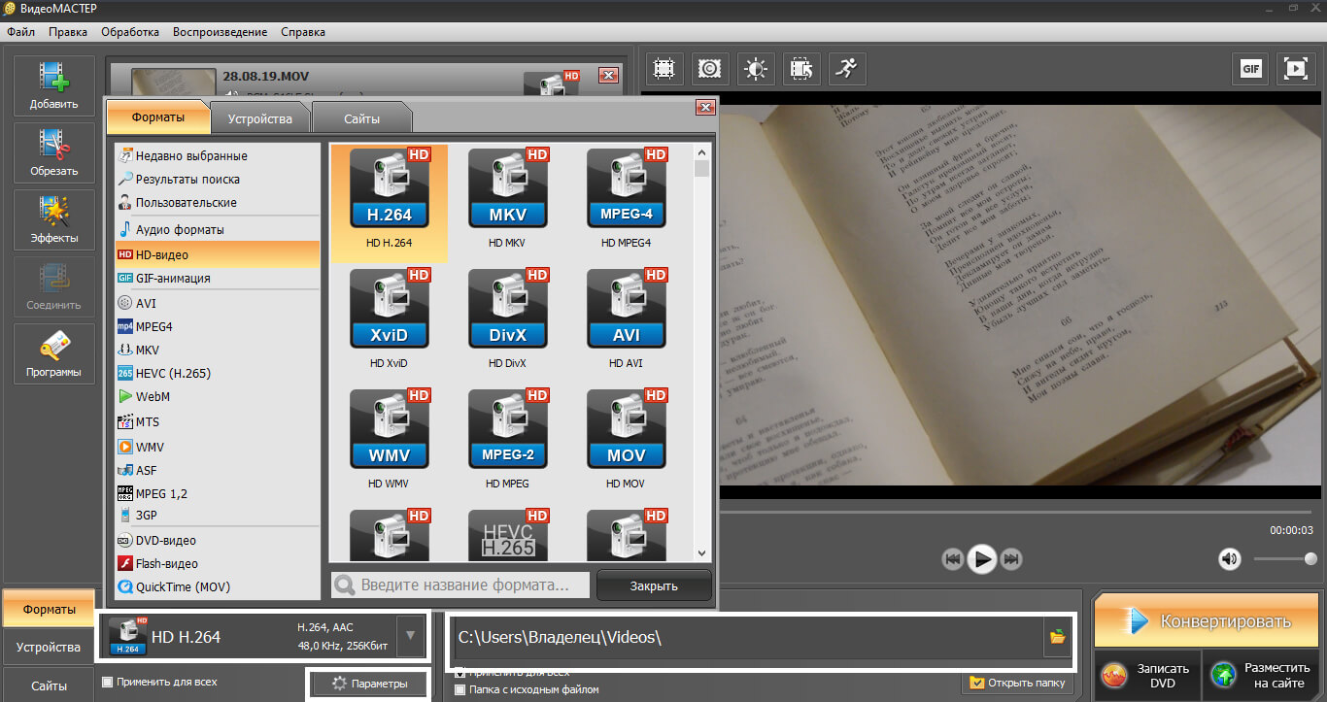Viewport: 1327px width, 702px height.
Task: Click the format name search field
Action: tap(460, 585)
